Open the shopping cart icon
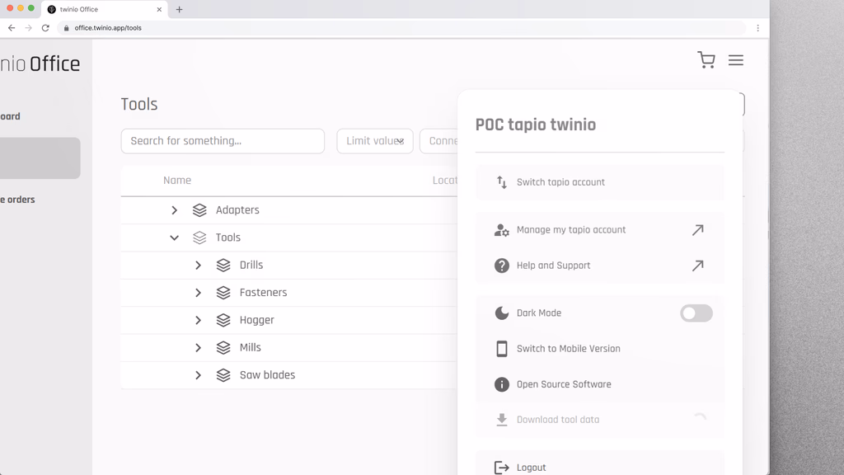 click(706, 60)
